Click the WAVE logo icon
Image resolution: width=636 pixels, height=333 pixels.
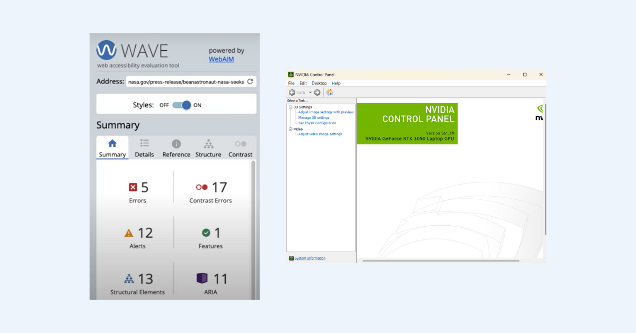point(107,51)
